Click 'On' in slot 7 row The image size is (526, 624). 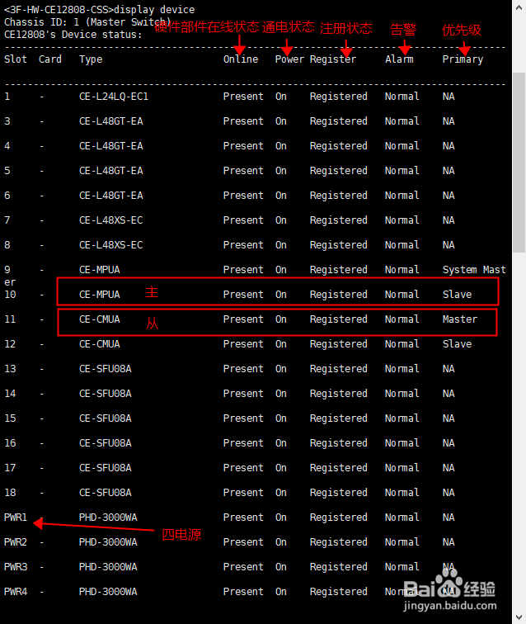click(280, 220)
